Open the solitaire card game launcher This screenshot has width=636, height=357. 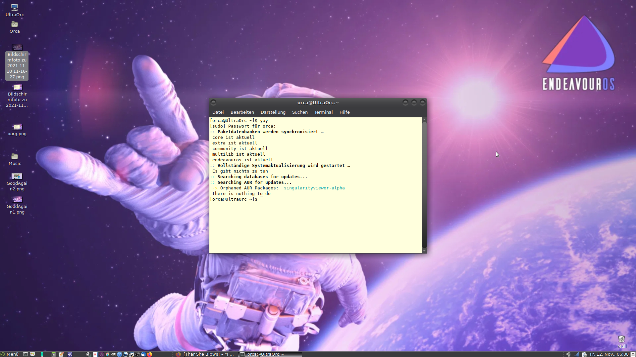(96, 354)
